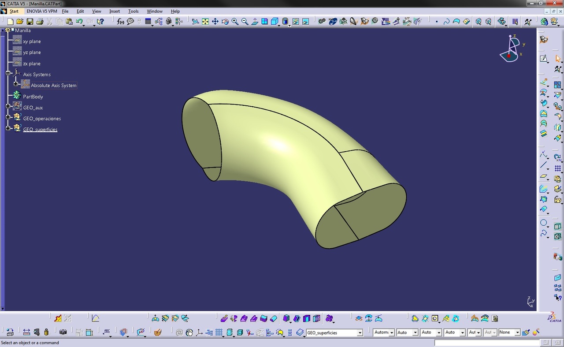Screen dimensions: 564x347
Task: Open the Edit menu
Action: pos(80,11)
